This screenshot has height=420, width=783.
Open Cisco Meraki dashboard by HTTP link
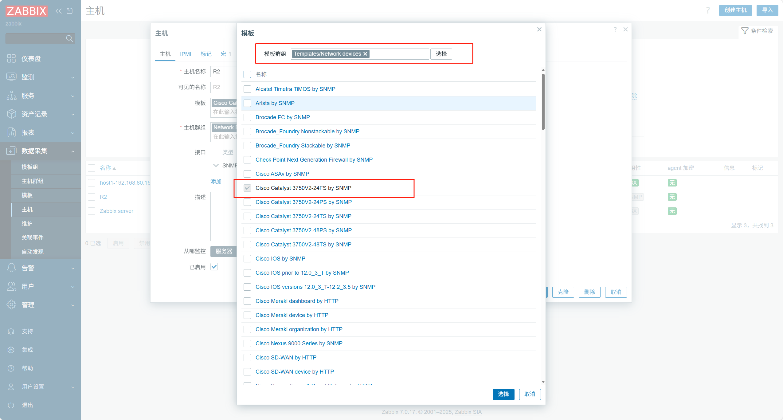(x=297, y=301)
